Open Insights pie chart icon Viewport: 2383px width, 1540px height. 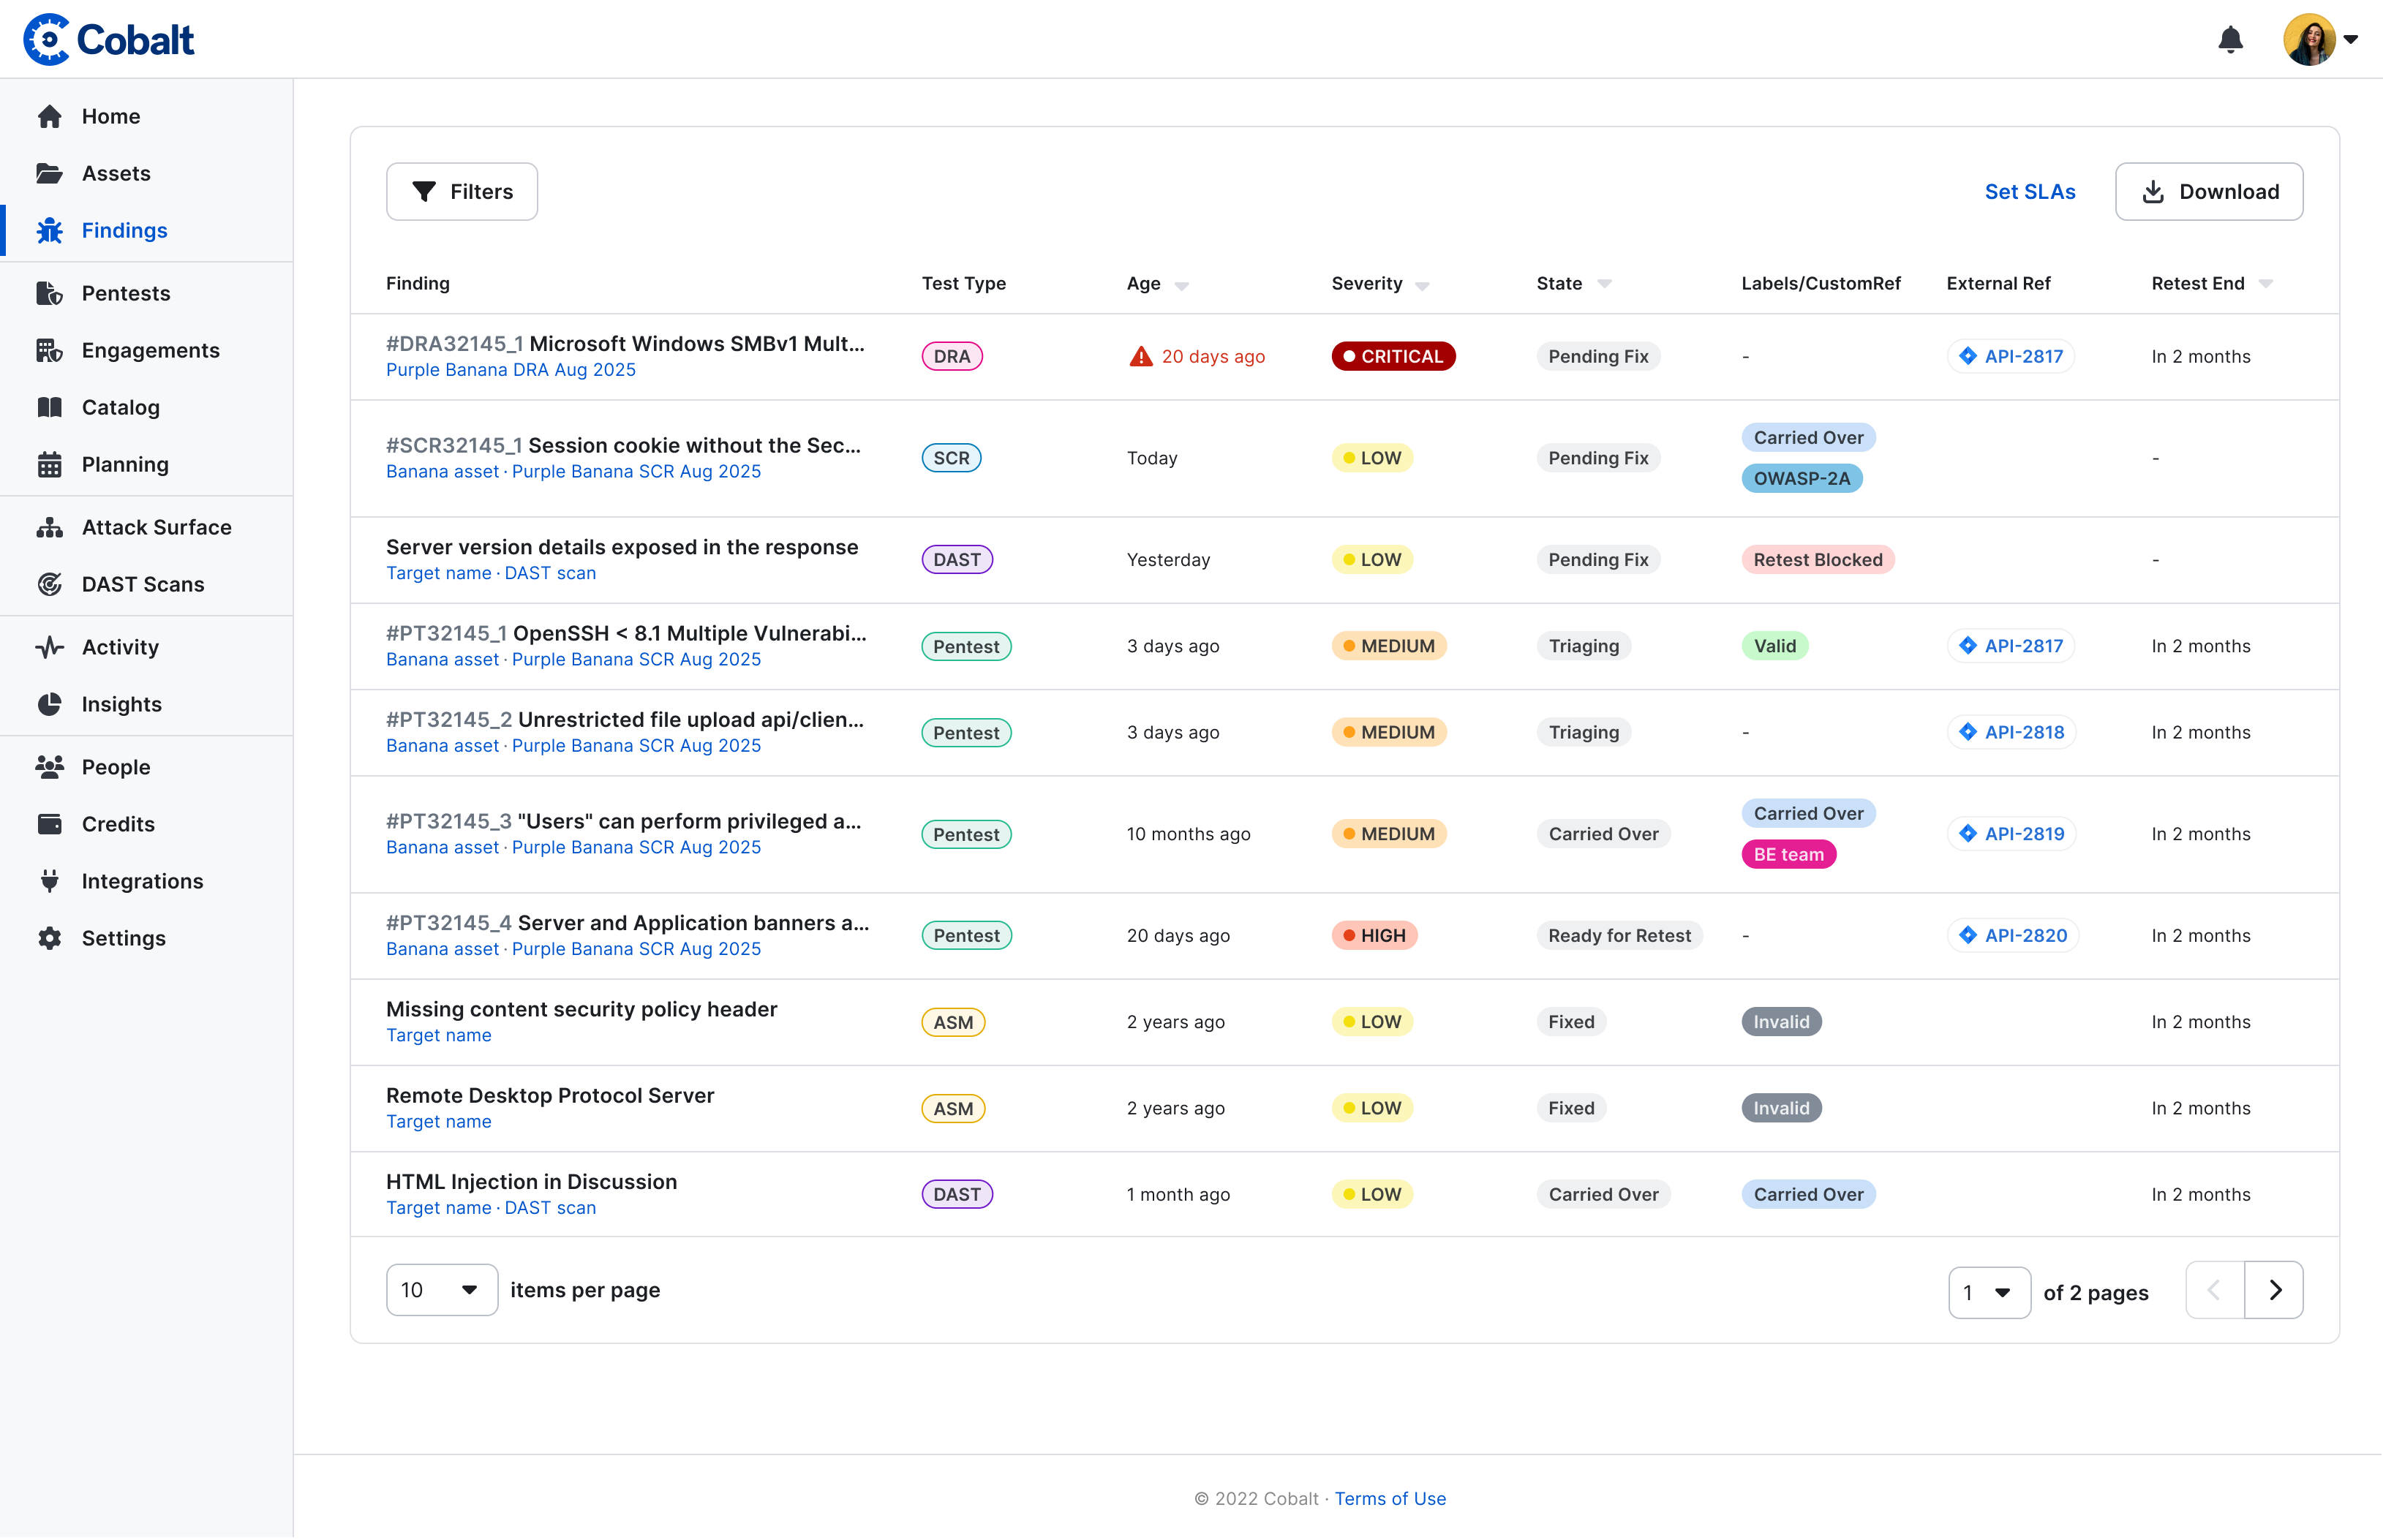[49, 705]
